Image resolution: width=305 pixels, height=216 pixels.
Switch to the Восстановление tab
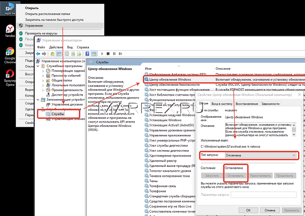247,104
